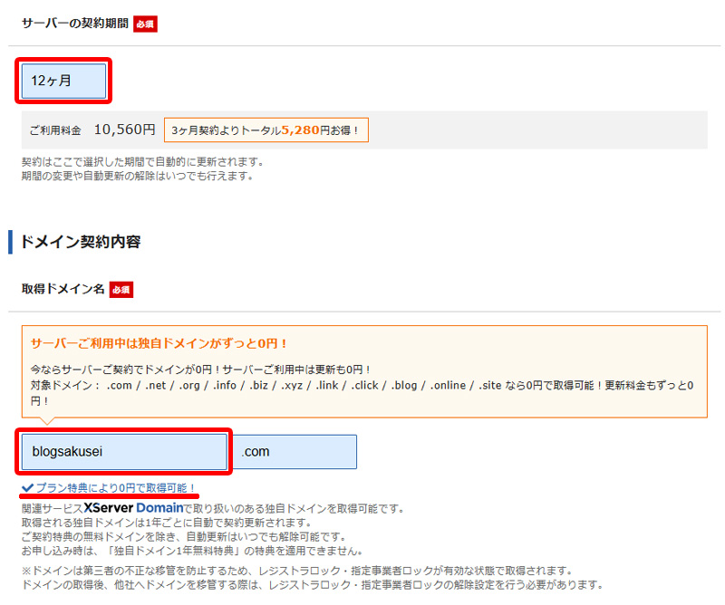This screenshot has height=605, width=725.
Task: Click the blue bar beside ドメイン契約内容
Action: [10, 241]
